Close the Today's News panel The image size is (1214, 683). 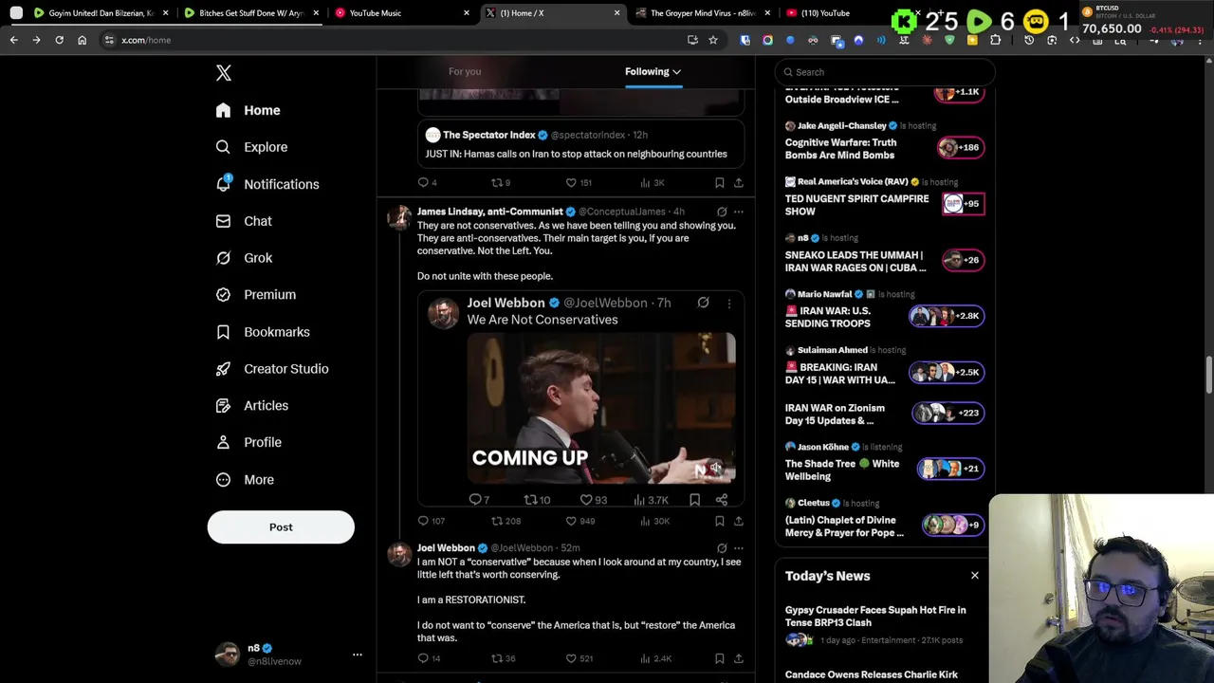[974, 576]
